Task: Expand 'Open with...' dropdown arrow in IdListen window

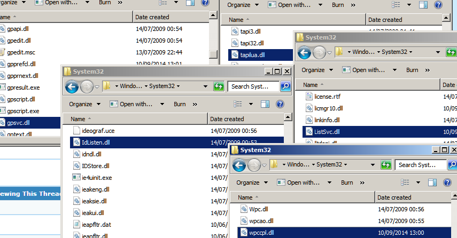Action: [162, 104]
